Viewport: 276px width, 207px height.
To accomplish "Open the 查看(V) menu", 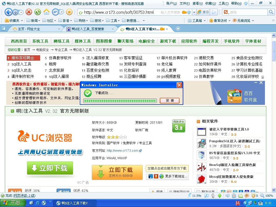I will (x=198, y=3).
